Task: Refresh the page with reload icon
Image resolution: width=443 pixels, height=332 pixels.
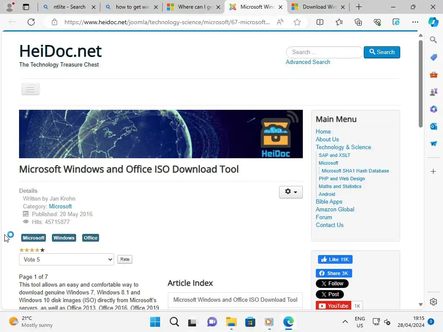Action: coord(31,22)
